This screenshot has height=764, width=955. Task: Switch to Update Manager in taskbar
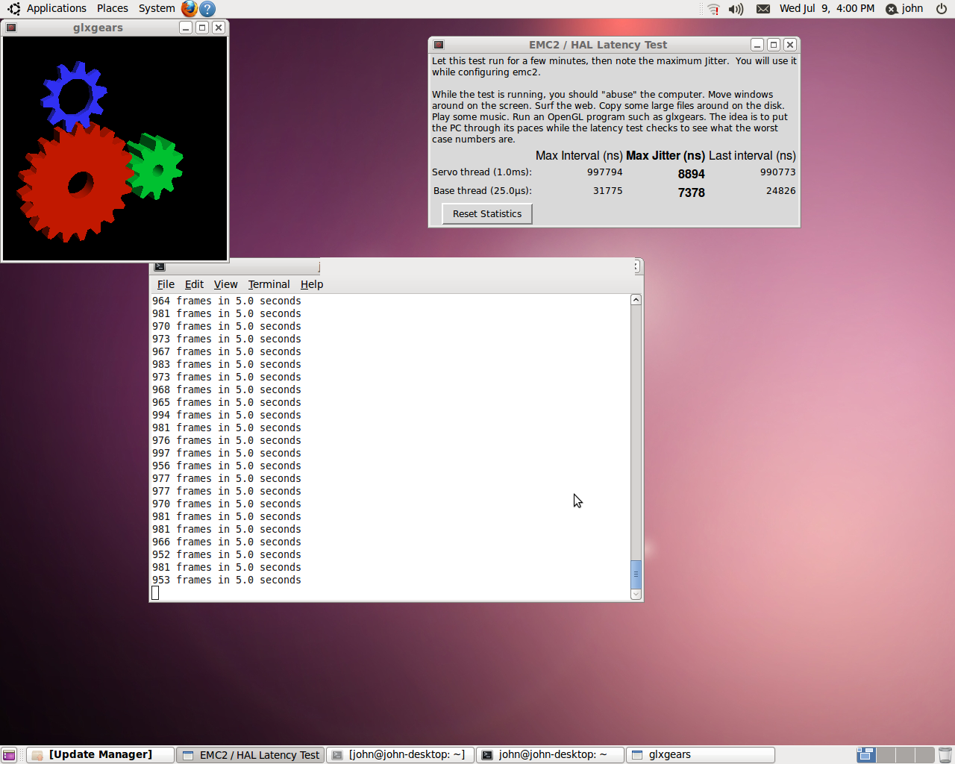coord(100,755)
